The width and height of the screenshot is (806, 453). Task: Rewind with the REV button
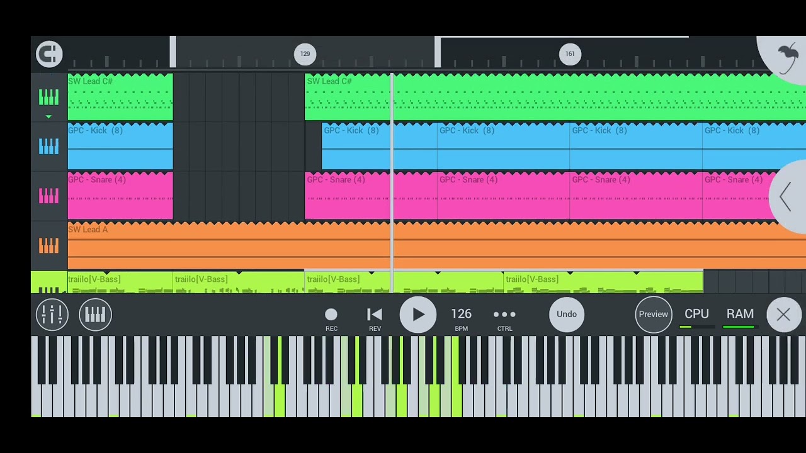375,318
